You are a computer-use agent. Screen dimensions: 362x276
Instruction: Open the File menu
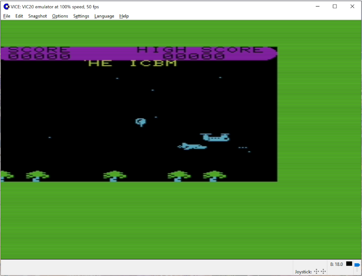[7, 16]
